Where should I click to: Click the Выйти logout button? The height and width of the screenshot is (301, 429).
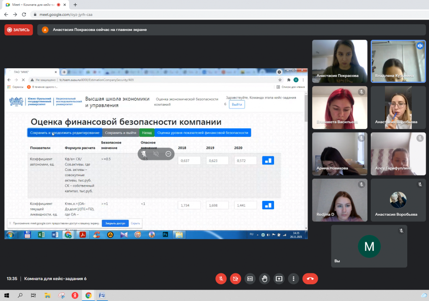tap(237, 104)
